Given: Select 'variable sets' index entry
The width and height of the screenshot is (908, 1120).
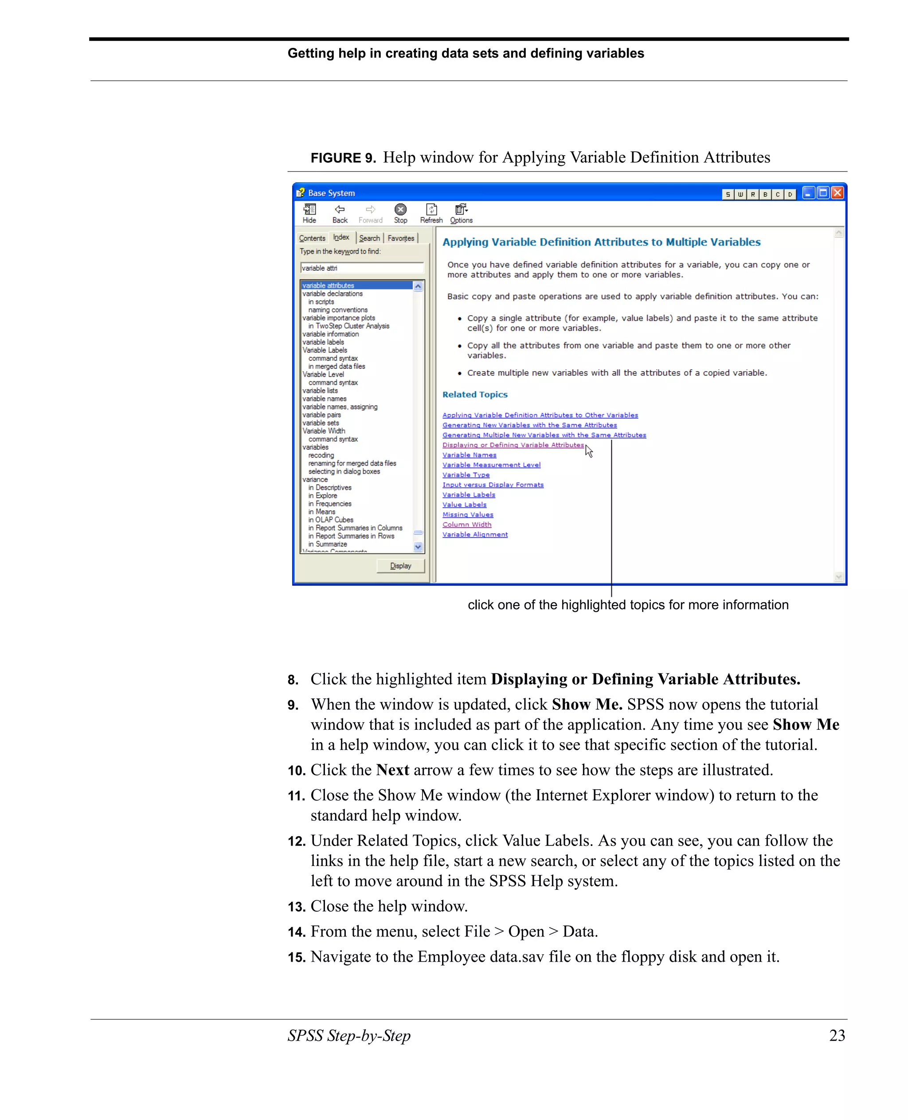Looking at the screenshot, I should (x=321, y=423).
